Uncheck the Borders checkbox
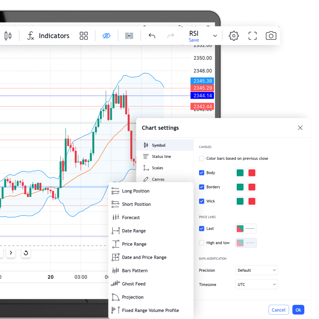The height and width of the screenshot is (319, 319). 201,187
